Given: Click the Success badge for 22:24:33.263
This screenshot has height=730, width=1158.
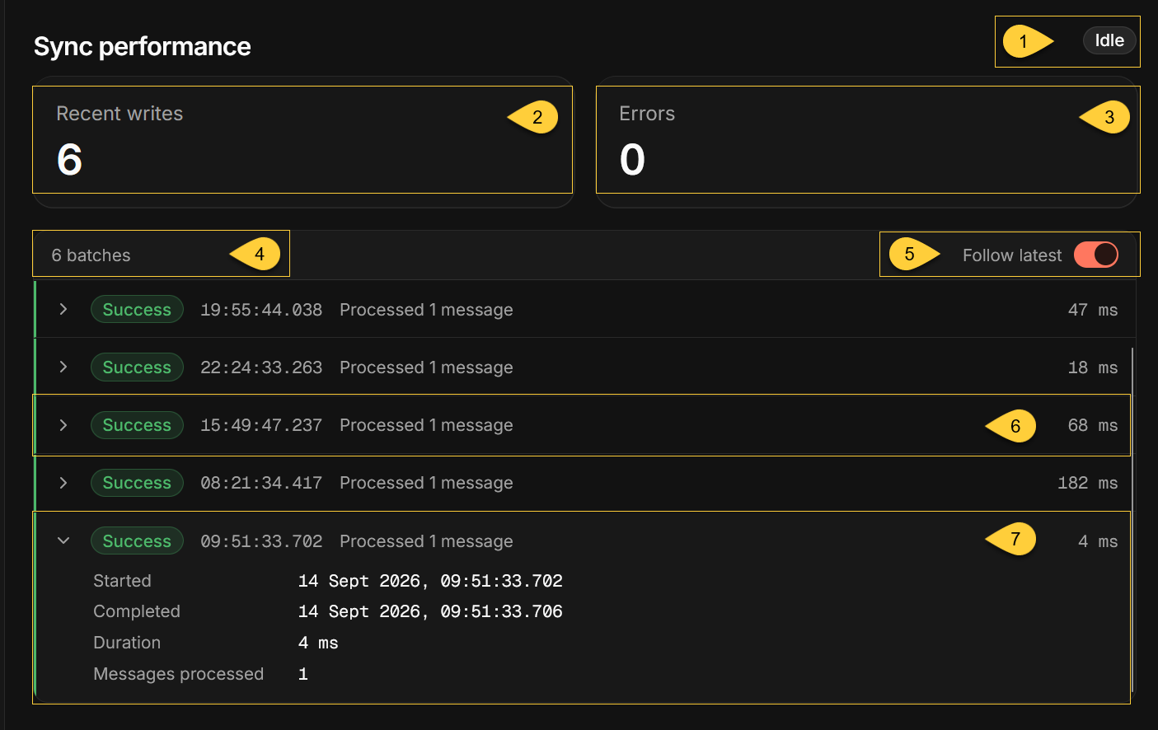Looking at the screenshot, I should (137, 367).
